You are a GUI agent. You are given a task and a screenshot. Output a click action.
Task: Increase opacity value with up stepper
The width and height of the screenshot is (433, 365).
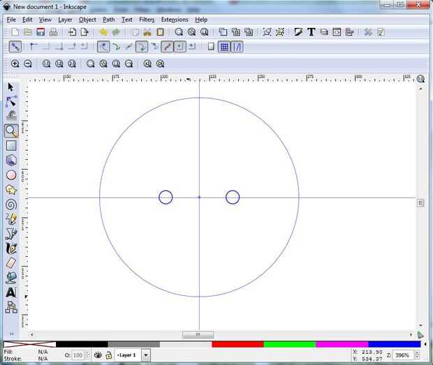(x=87, y=353)
